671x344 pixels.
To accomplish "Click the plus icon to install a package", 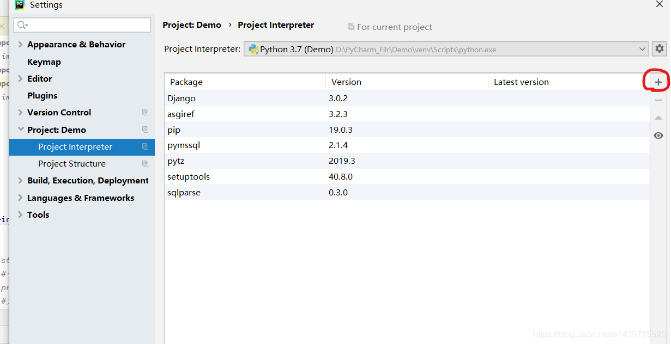I will pos(658,82).
